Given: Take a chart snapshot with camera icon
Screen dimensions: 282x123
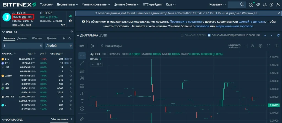Looking at the screenshot, I should [276, 46].
